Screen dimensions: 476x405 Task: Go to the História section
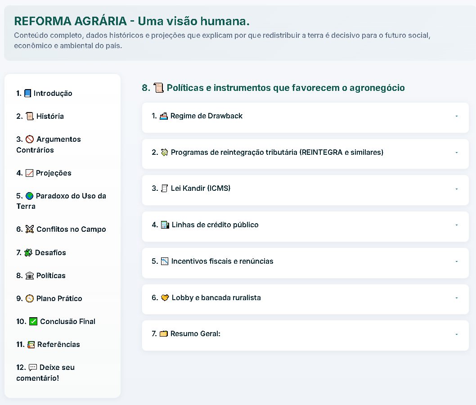pyautogui.click(x=40, y=116)
